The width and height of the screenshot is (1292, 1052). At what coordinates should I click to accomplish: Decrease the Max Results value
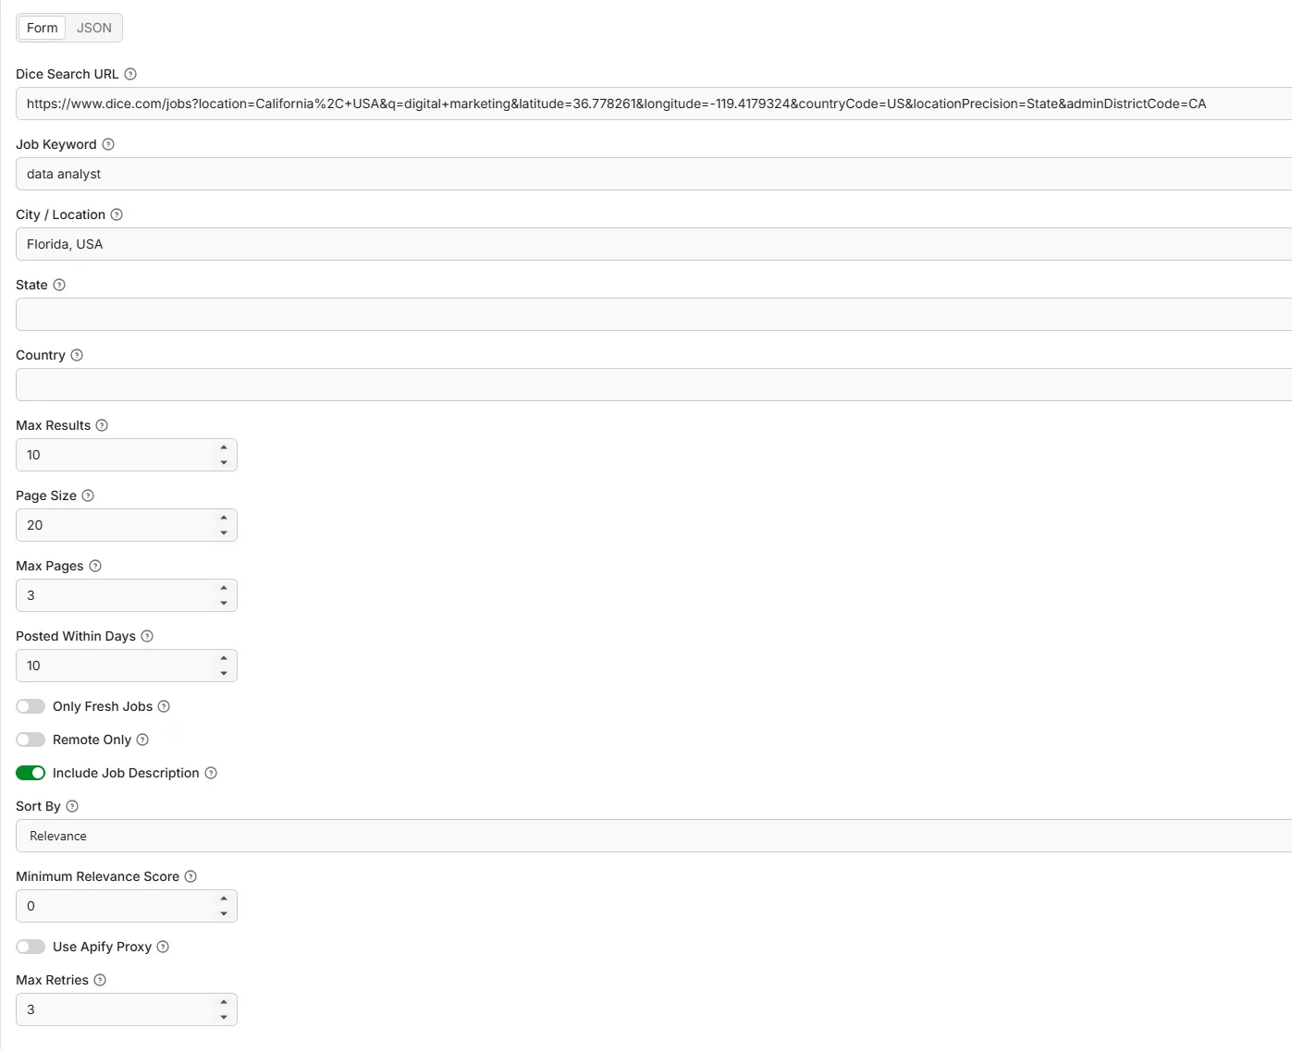(224, 462)
